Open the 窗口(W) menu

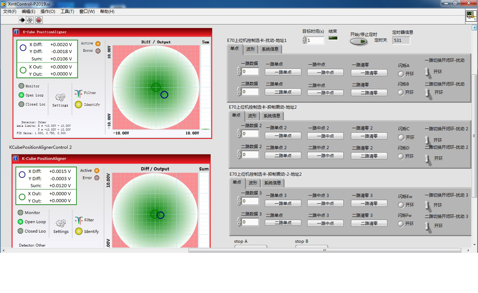point(87,12)
